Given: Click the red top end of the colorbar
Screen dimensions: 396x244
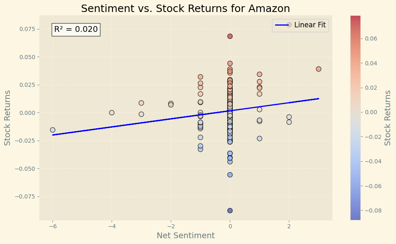Looking at the screenshot, I should pyautogui.click(x=355, y=18).
